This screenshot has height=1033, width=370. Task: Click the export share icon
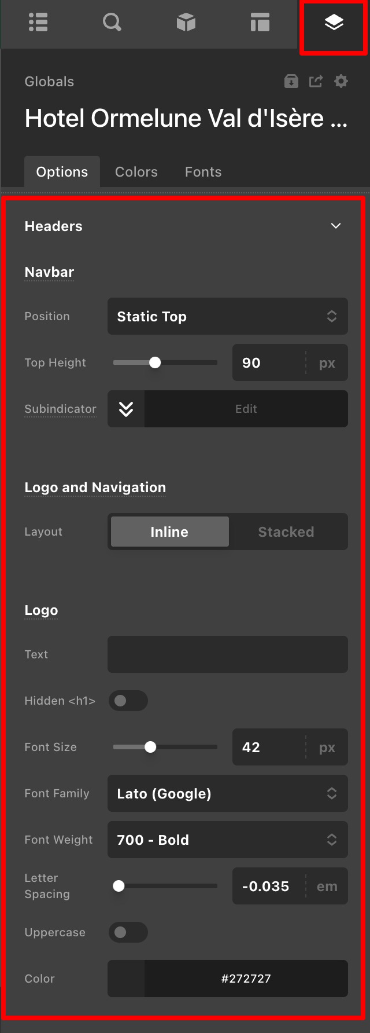[316, 82]
